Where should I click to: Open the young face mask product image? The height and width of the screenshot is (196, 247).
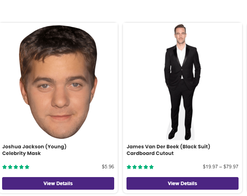tap(58, 82)
